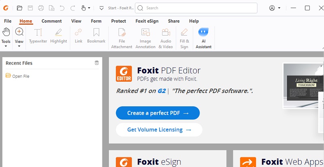
Task: Click the Zoom magnifier View icon
Action: pos(19,32)
